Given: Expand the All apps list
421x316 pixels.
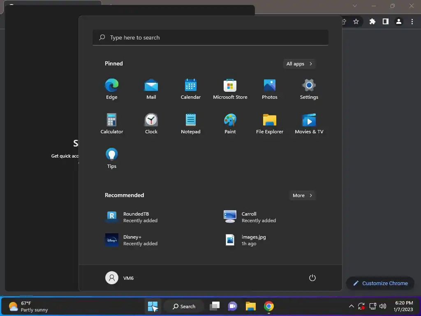Looking at the screenshot, I should 299,64.
